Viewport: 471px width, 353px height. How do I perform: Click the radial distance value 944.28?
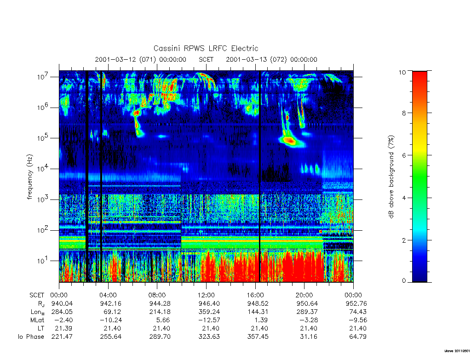tap(160, 303)
